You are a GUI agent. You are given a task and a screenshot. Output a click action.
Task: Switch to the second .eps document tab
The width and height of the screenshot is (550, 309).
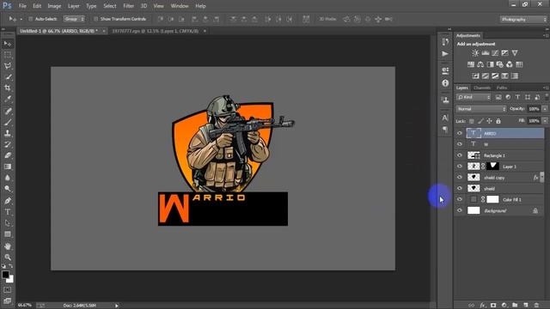pyautogui.click(x=155, y=31)
